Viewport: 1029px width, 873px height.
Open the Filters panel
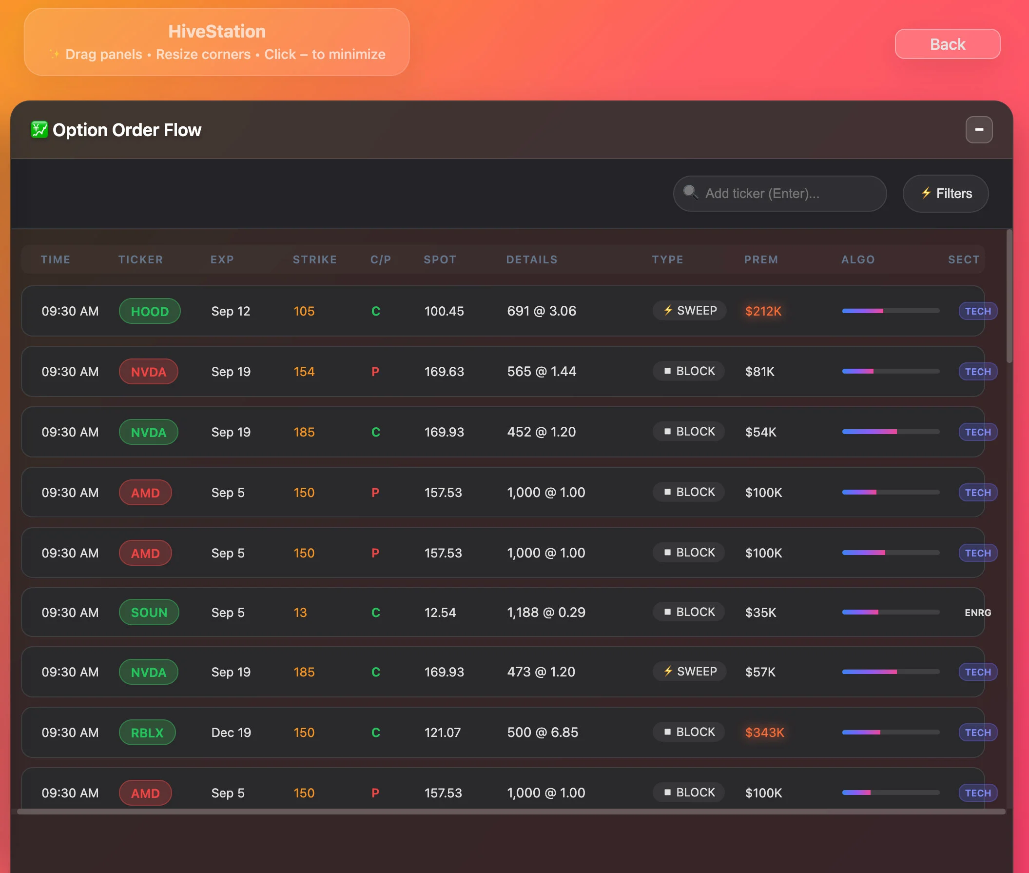point(945,194)
